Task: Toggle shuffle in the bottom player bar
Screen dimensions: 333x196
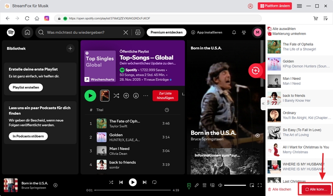Action: point(111,182)
